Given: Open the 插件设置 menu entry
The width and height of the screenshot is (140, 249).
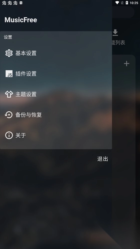Looking at the screenshot, I should click(x=56, y=74).
